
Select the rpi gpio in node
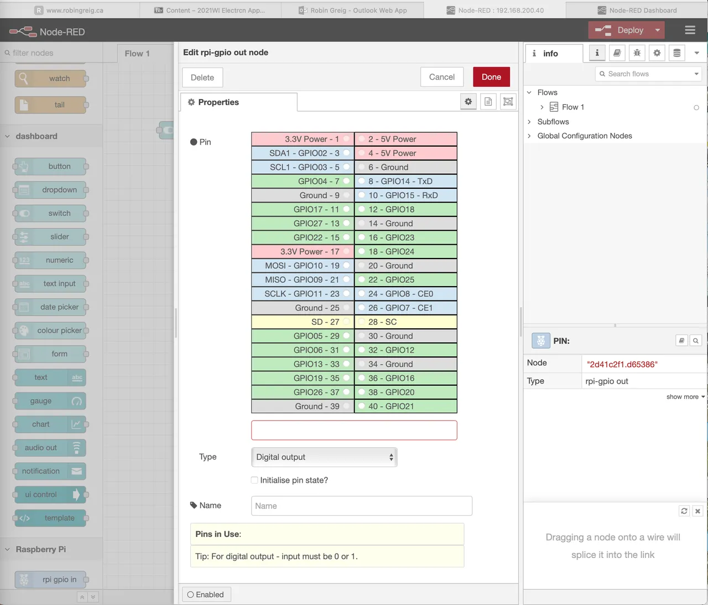(x=50, y=580)
